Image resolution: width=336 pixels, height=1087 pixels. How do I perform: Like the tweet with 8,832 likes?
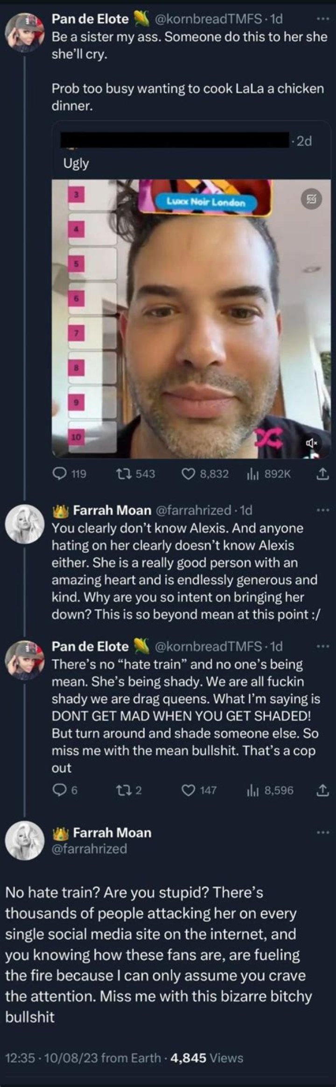(x=188, y=474)
